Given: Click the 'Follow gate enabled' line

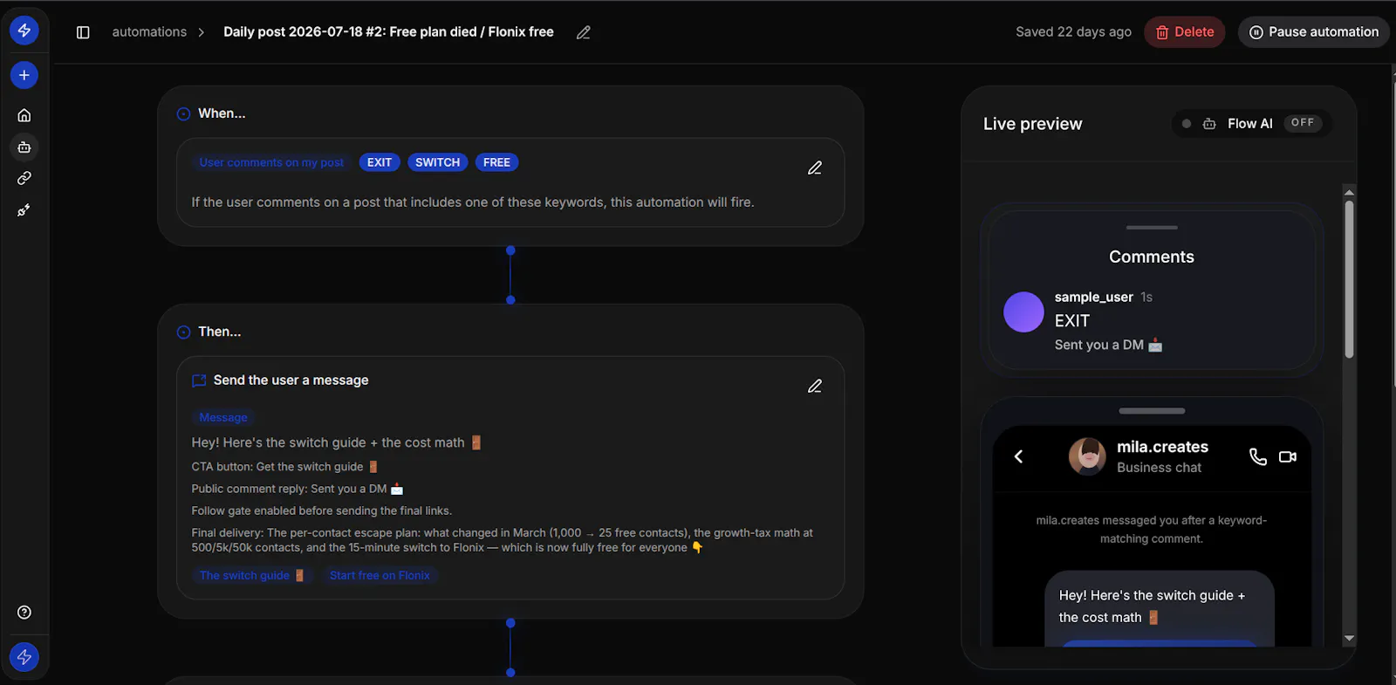Looking at the screenshot, I should point(321,510).
